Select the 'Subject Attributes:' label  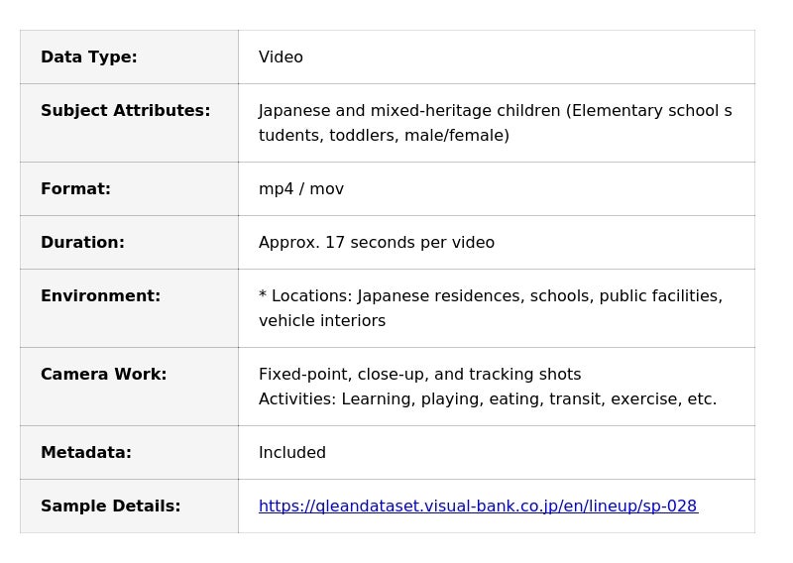coord(125,111)
